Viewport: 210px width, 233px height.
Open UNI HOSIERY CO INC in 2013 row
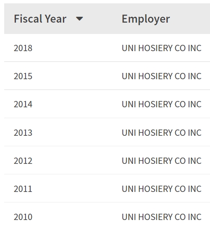(x=161, y=132)
